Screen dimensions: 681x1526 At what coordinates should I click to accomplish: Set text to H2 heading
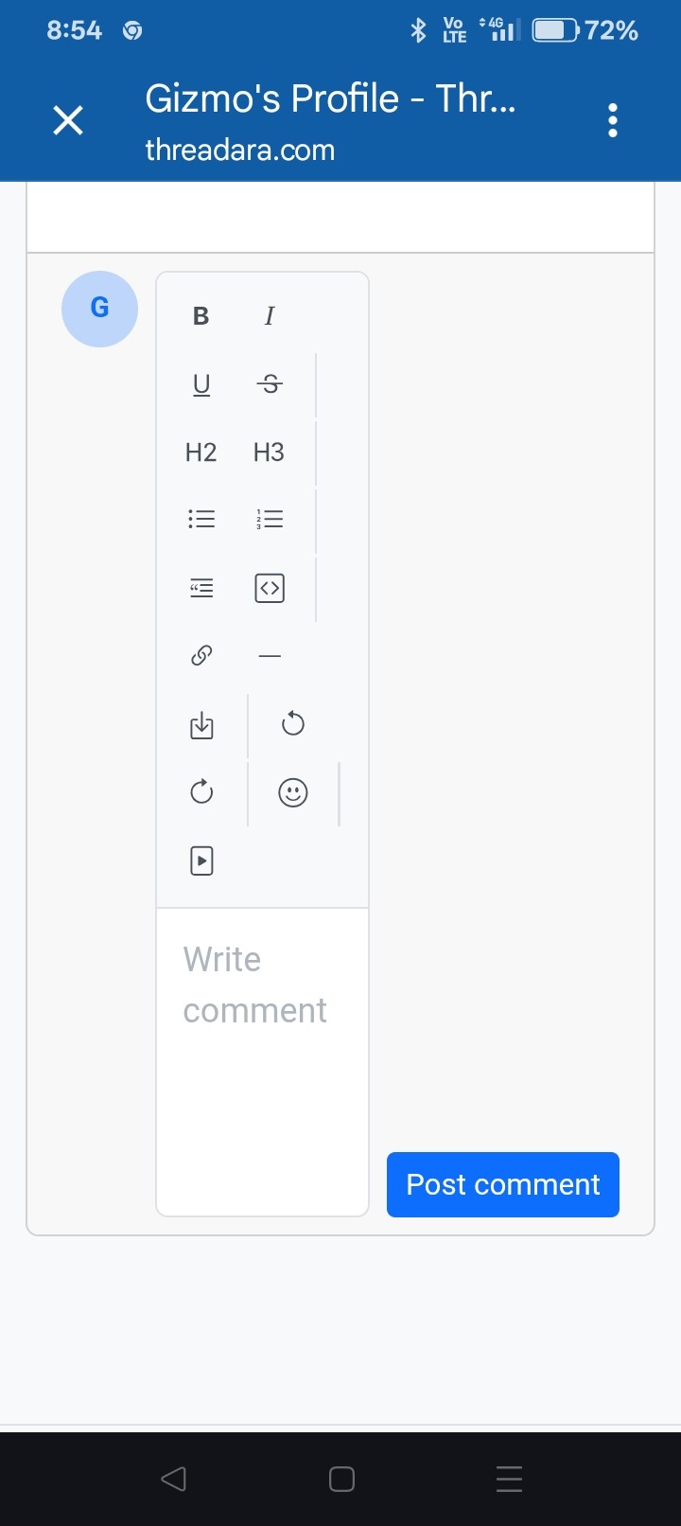pyautogui.click(x=201, y=452)
